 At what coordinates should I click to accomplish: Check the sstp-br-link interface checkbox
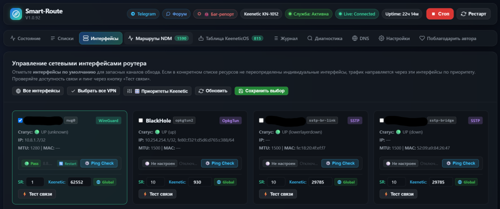[261, 120]
